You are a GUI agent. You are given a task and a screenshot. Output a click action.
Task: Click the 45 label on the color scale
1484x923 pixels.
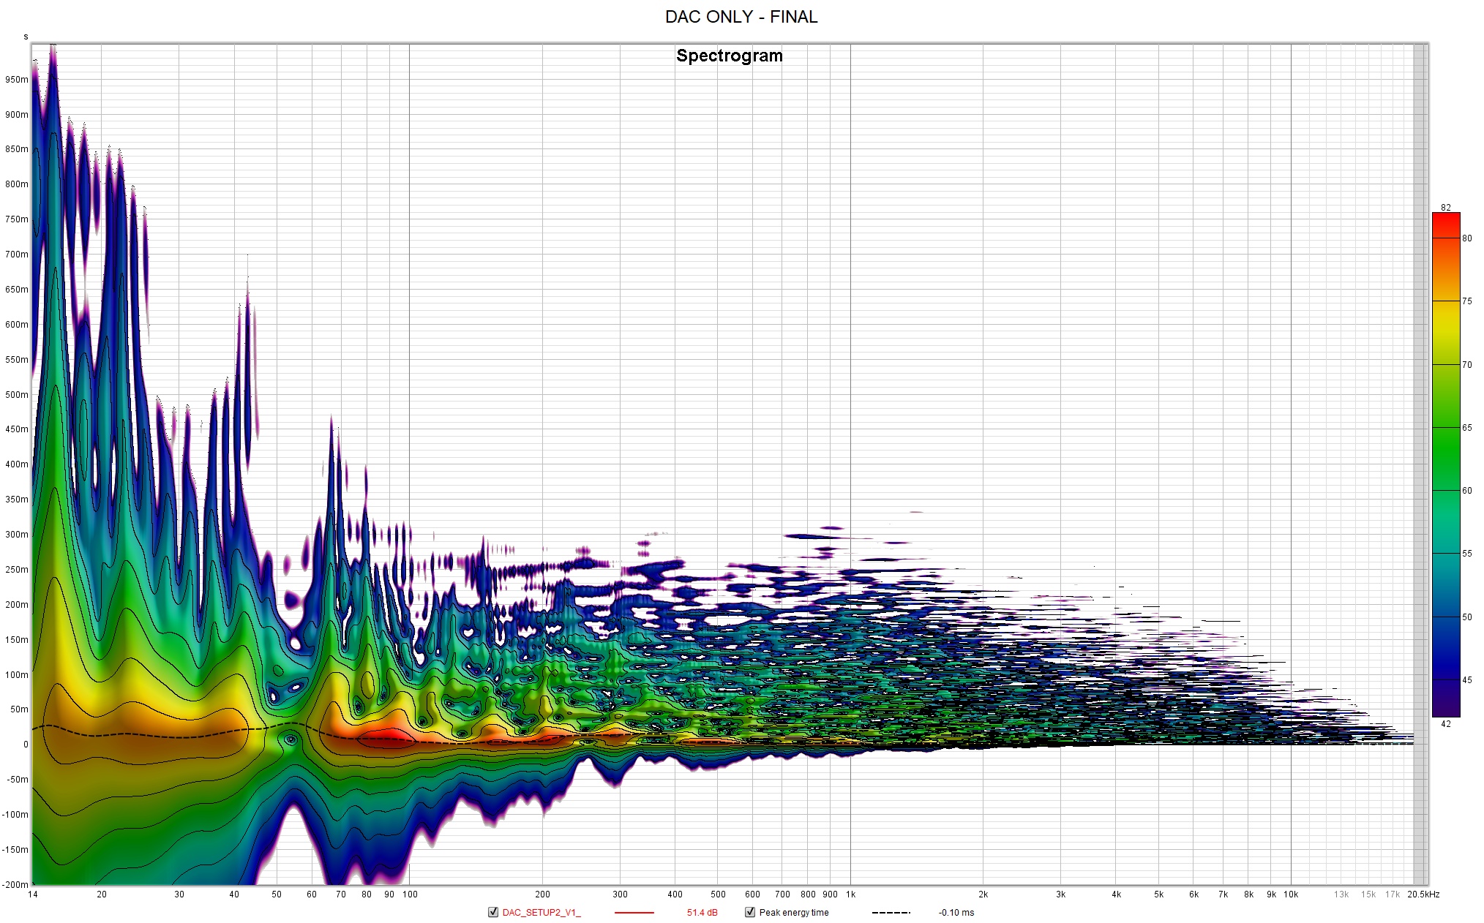coord(1466,680)
